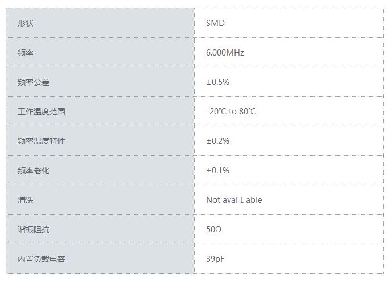Click the 频率老化 label cell

pyautogui.click(x=33, y=171)
